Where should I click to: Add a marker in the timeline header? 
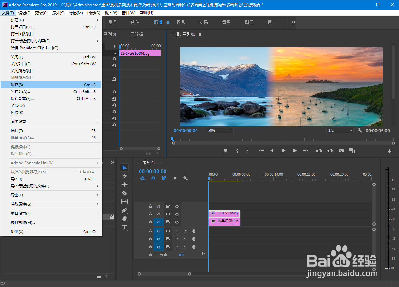pyautogui.click(x=175, y=178)
